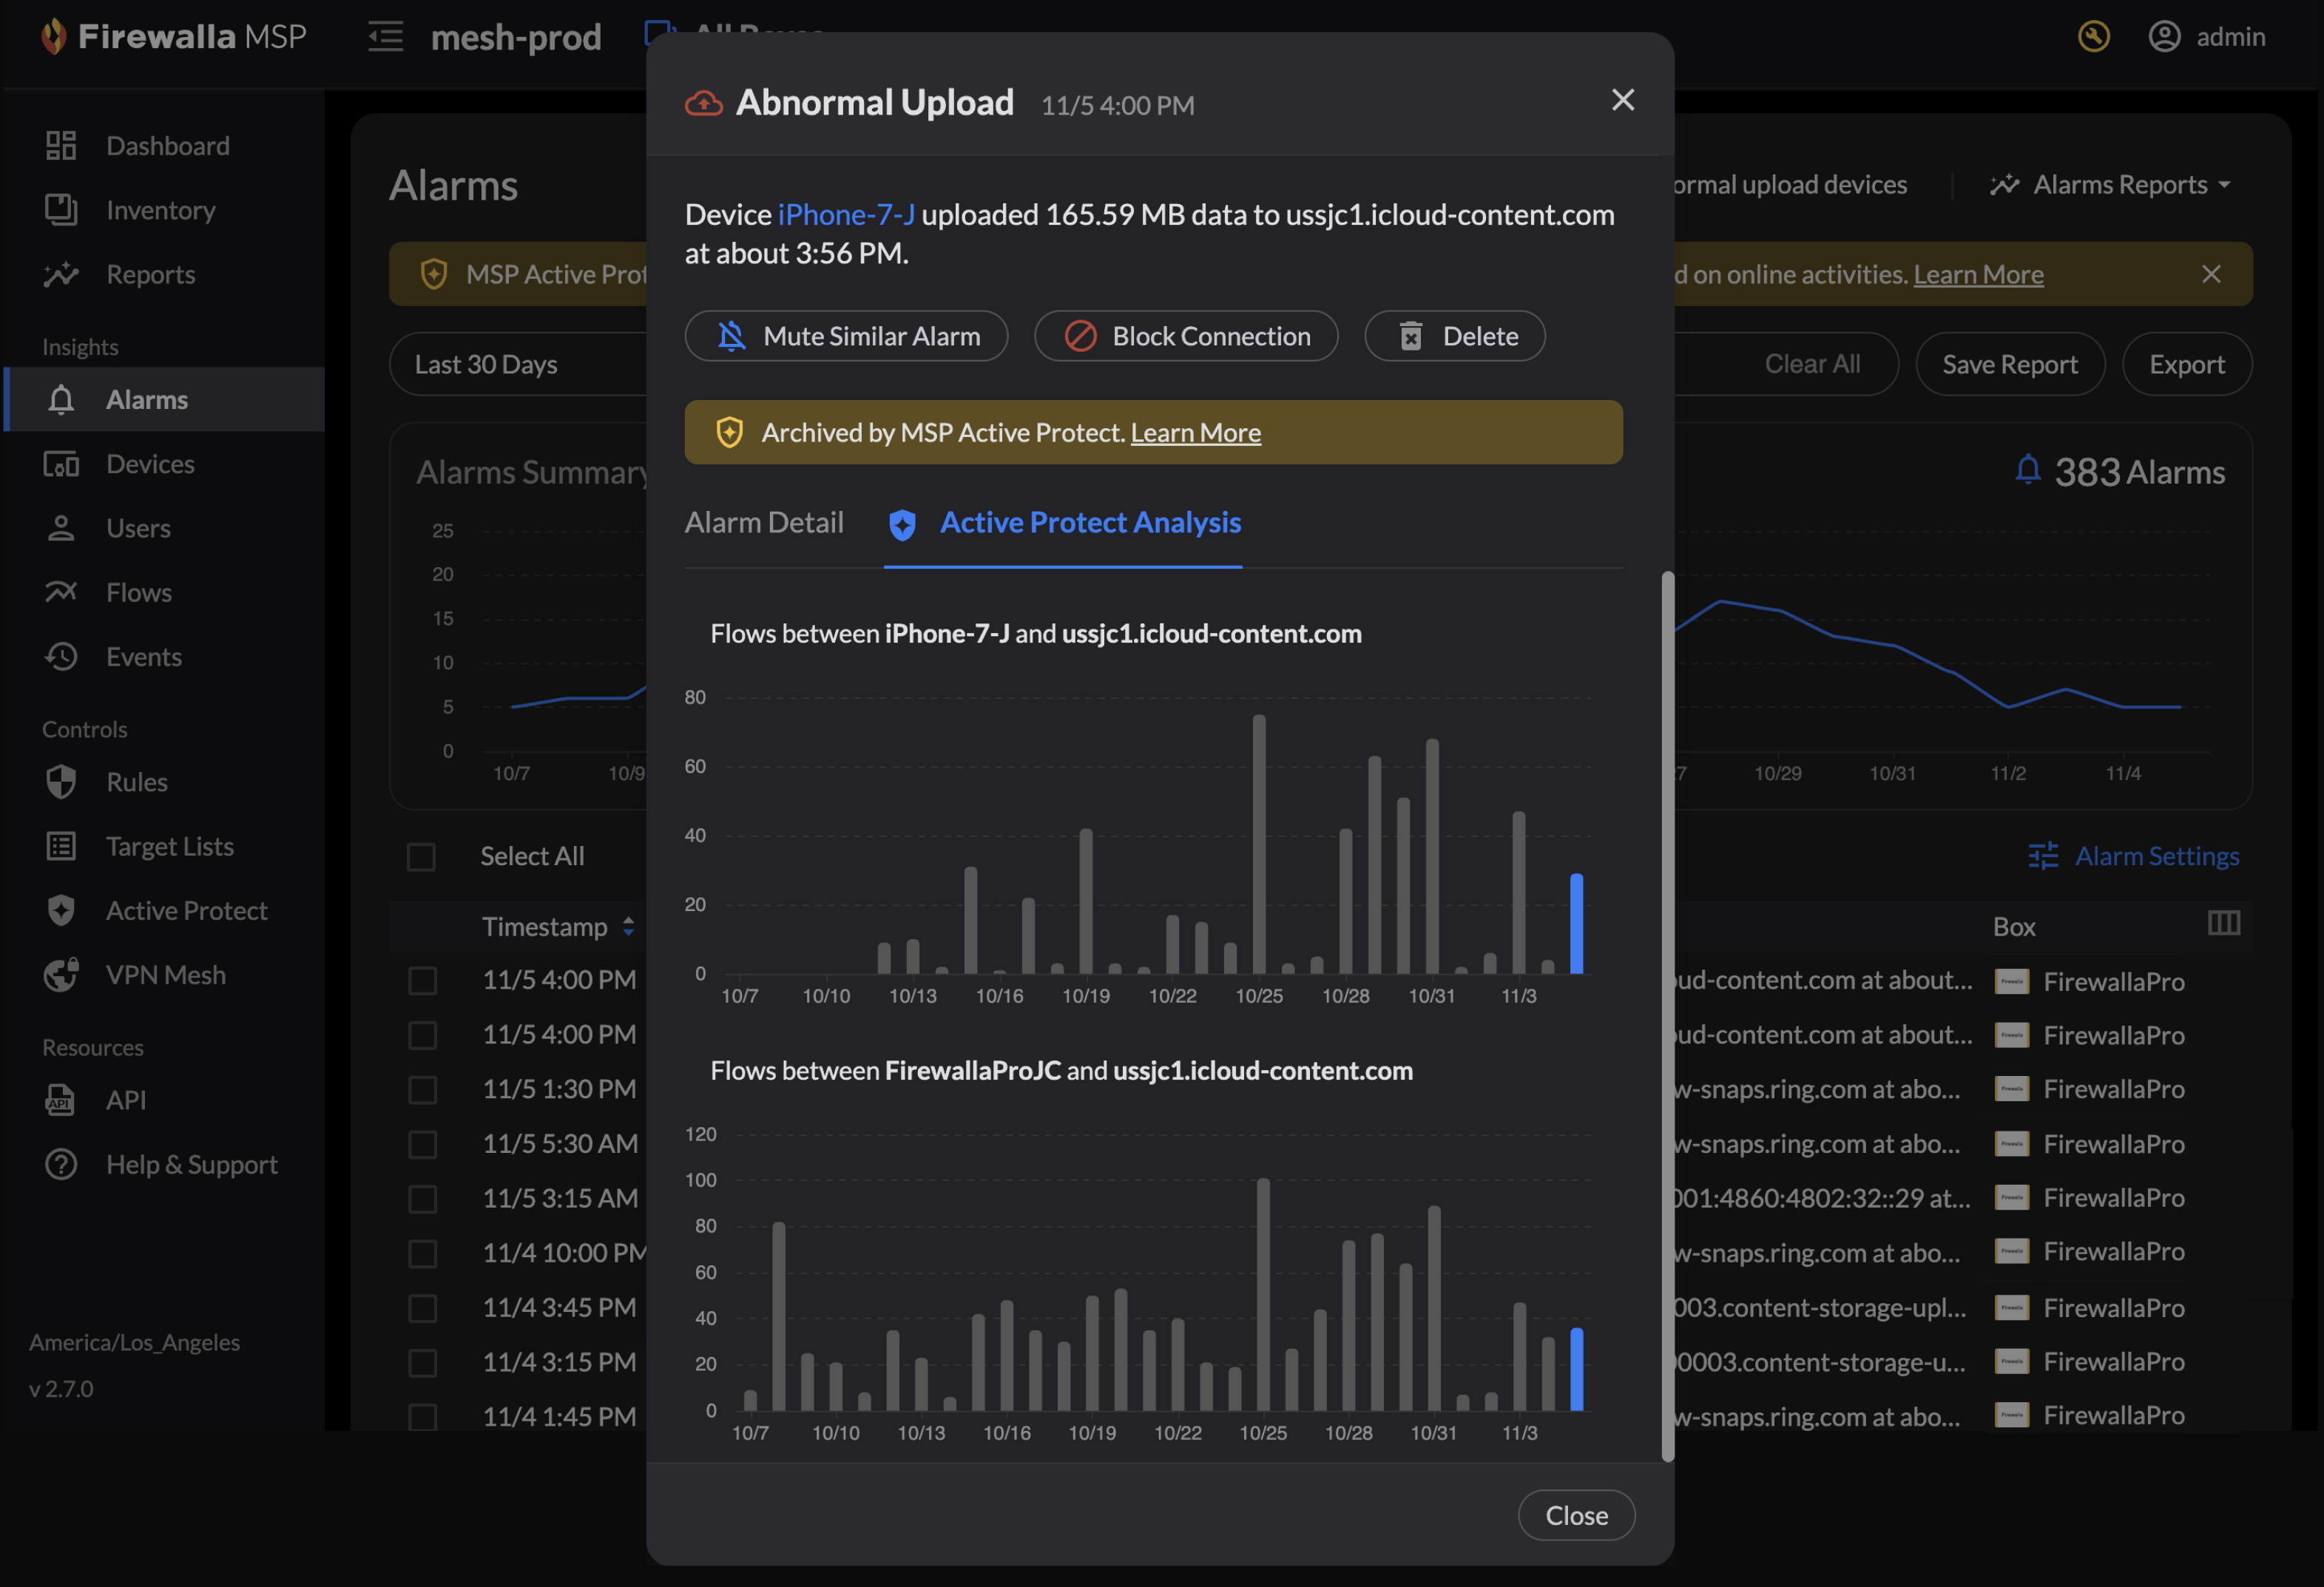The height and width of the screenshot is (1587, 2324).
Task: Dismiss the MSP Active Protect banner
Action: (x=2211, y=274)
